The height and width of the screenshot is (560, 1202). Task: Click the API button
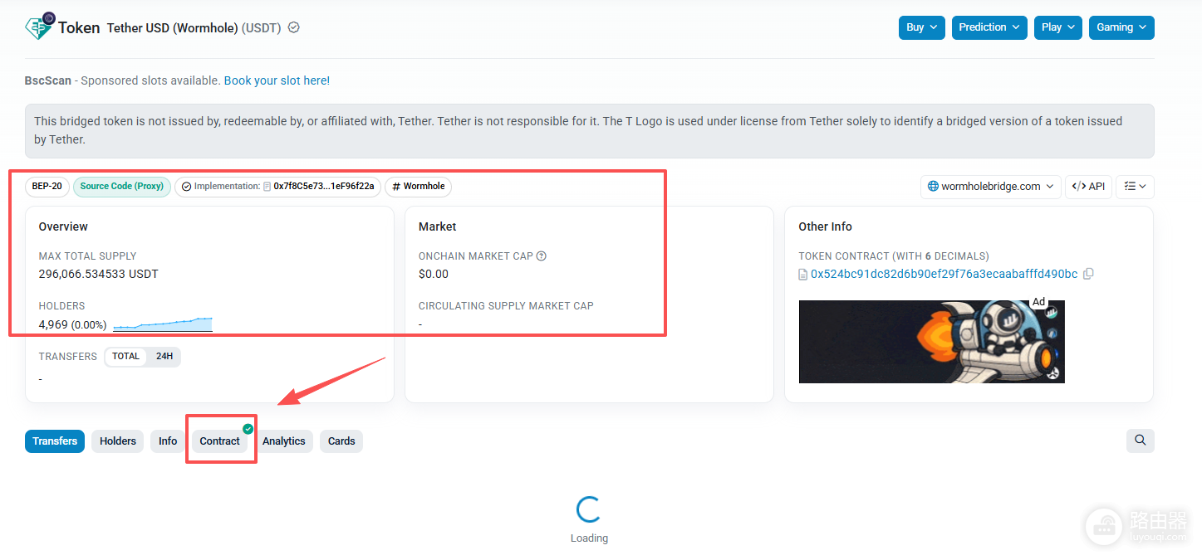click(x=1088, y=187)
